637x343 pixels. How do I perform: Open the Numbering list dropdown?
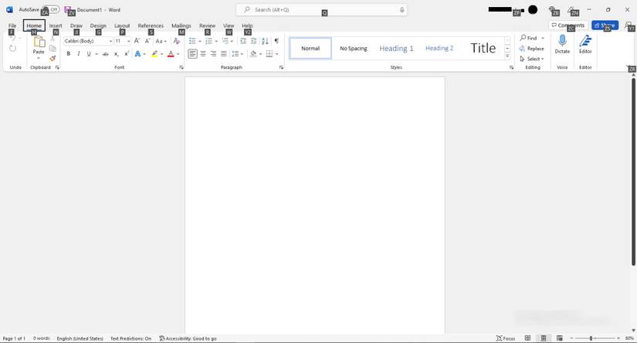click(216, 41)
